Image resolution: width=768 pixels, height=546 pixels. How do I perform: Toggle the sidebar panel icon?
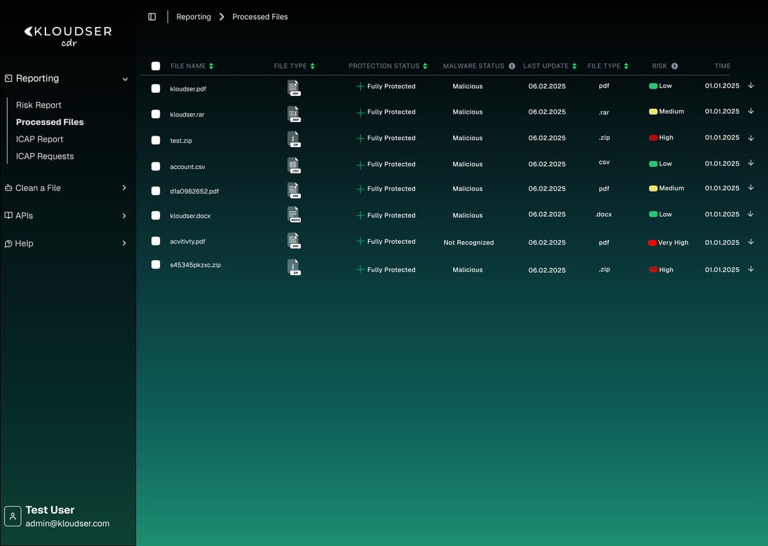152,17
